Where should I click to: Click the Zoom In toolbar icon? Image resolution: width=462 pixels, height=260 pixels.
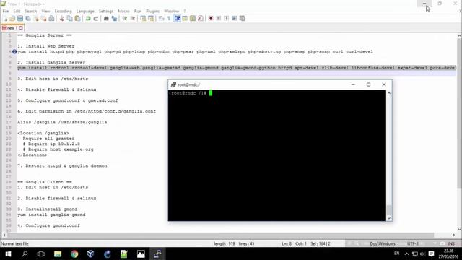[x=125, y=19]
